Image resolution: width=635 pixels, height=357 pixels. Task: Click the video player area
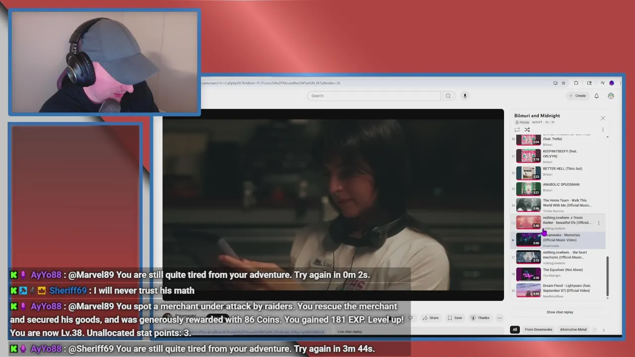333,205
